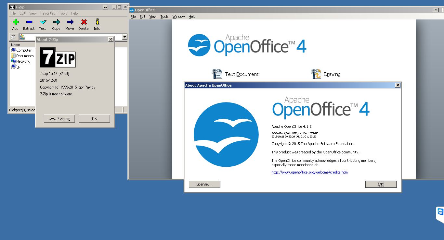444x240 pixels.
Task: Open the Info toolbar icon
Action: (97, 22)
